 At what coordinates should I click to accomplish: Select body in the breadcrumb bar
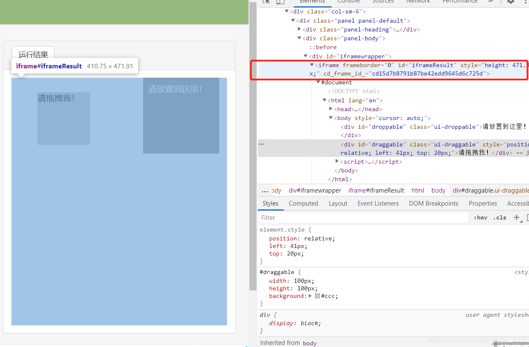[x=438, y=190]
